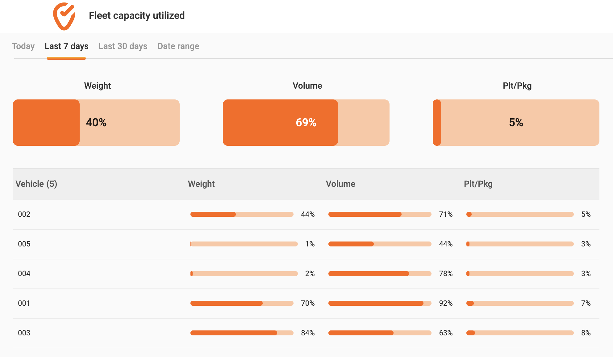This screenshot has height=357, width=613.
Task: Open the Last 30 days tab
Action: coord(123,46)
